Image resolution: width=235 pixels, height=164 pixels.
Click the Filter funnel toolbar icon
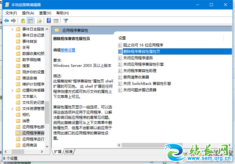(x=65, y=21)
